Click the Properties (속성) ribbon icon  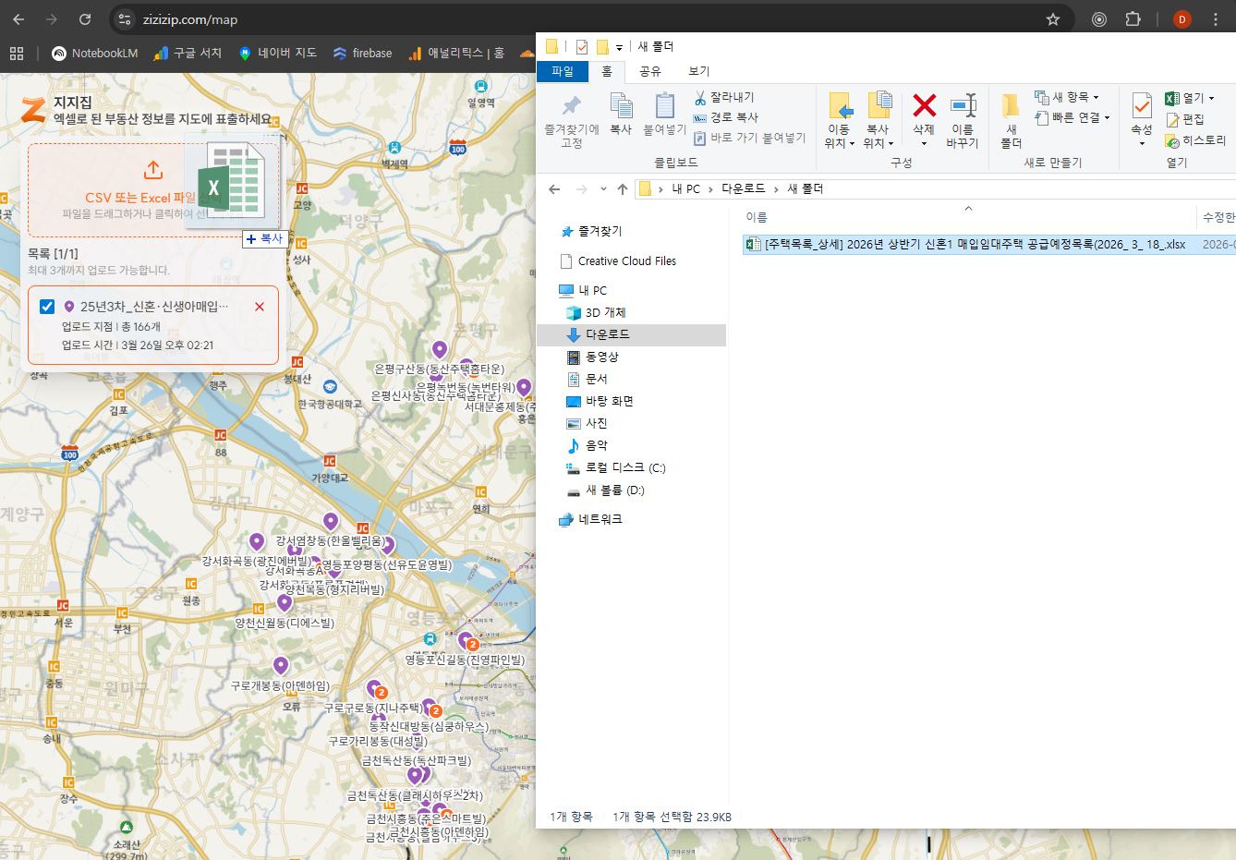1142,107
